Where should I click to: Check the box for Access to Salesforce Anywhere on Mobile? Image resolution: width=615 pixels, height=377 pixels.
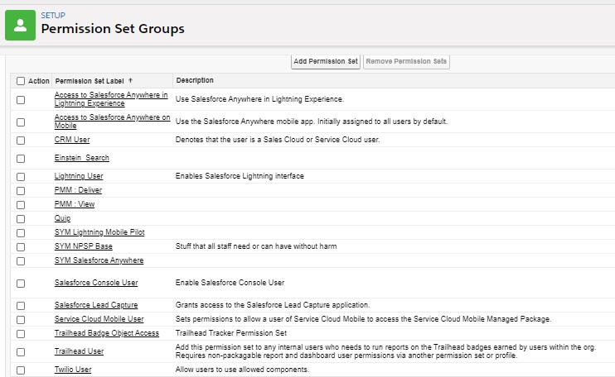click(x=21, y=122)
